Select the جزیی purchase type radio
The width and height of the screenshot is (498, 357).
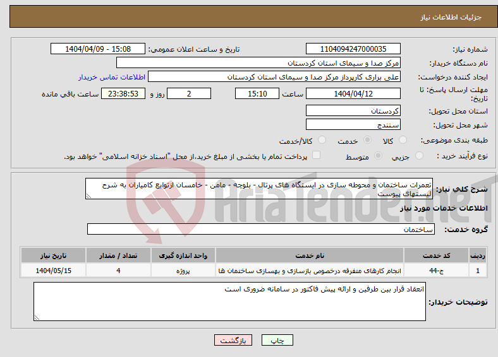pos(419,155)
